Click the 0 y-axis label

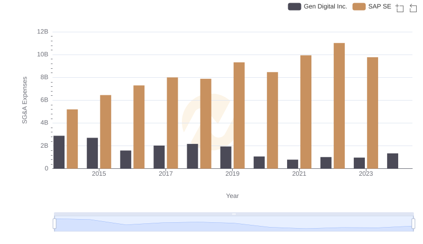coord(47,168)
